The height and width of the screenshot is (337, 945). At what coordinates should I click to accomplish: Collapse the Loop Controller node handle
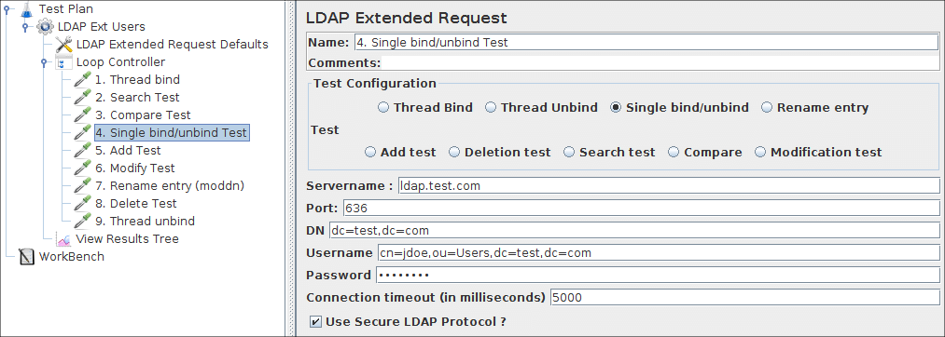click(44, 62)
